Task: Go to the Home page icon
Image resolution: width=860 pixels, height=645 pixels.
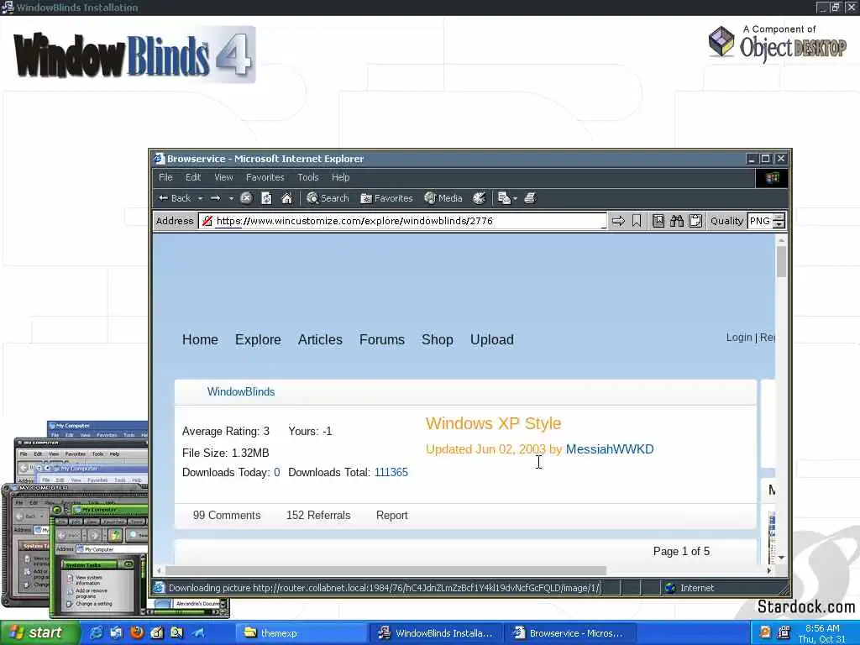Action: pyautogui.click(x=287, y=198)
